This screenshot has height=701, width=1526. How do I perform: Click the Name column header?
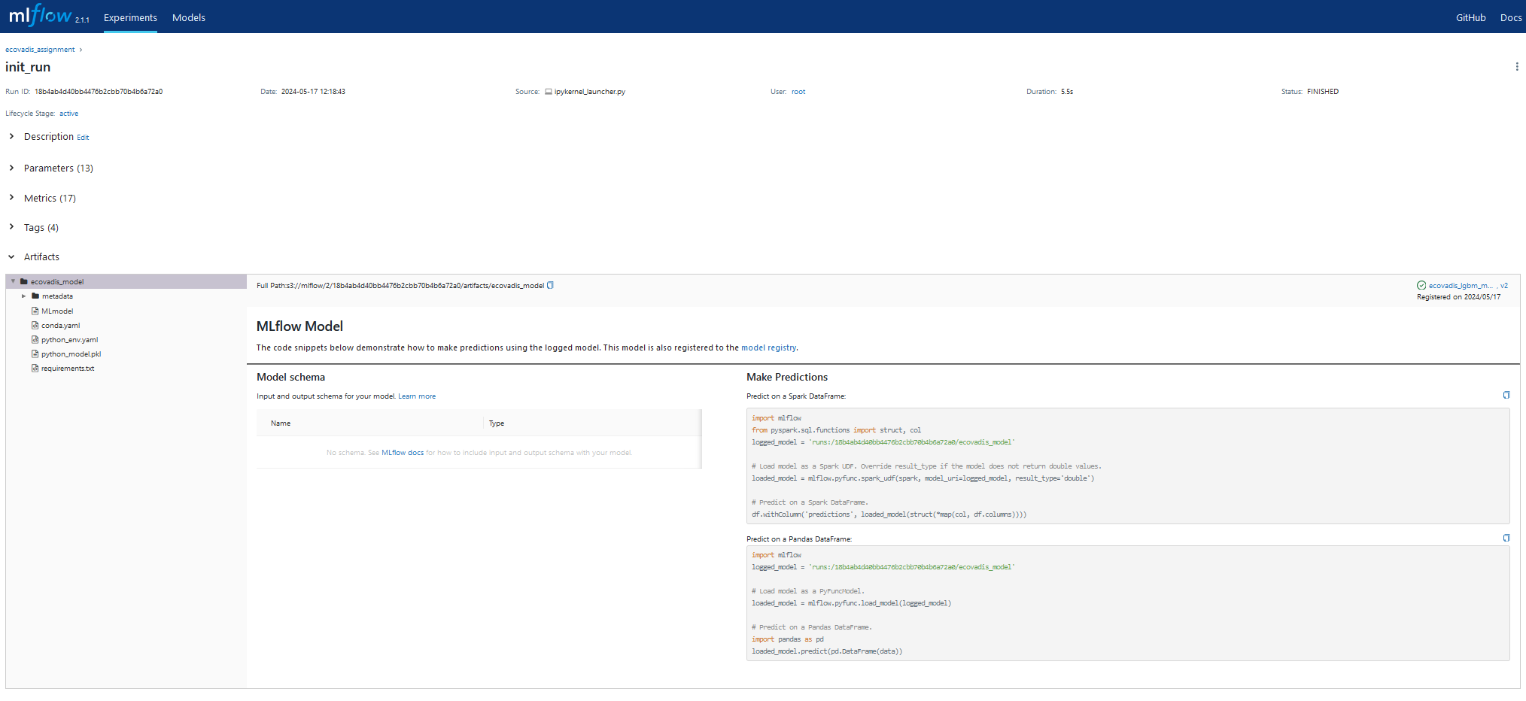click(281, 423)
